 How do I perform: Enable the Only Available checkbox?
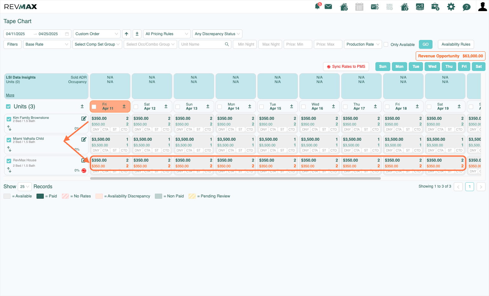click(x=386, y=44)
